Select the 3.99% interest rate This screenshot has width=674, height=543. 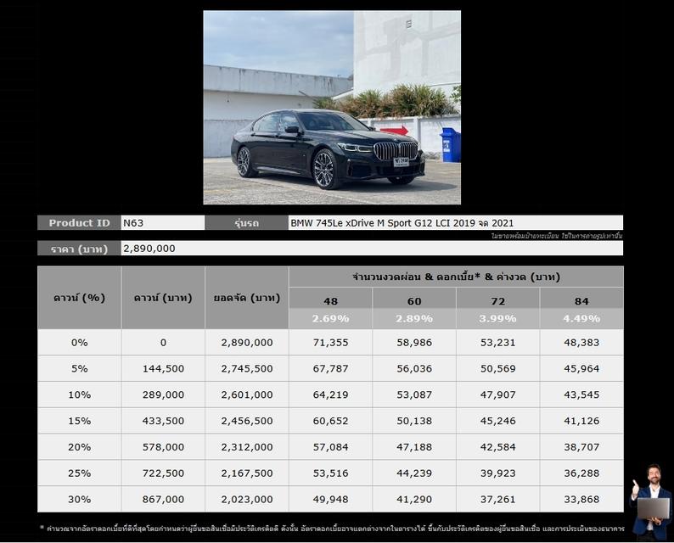(x=497, y=318)
